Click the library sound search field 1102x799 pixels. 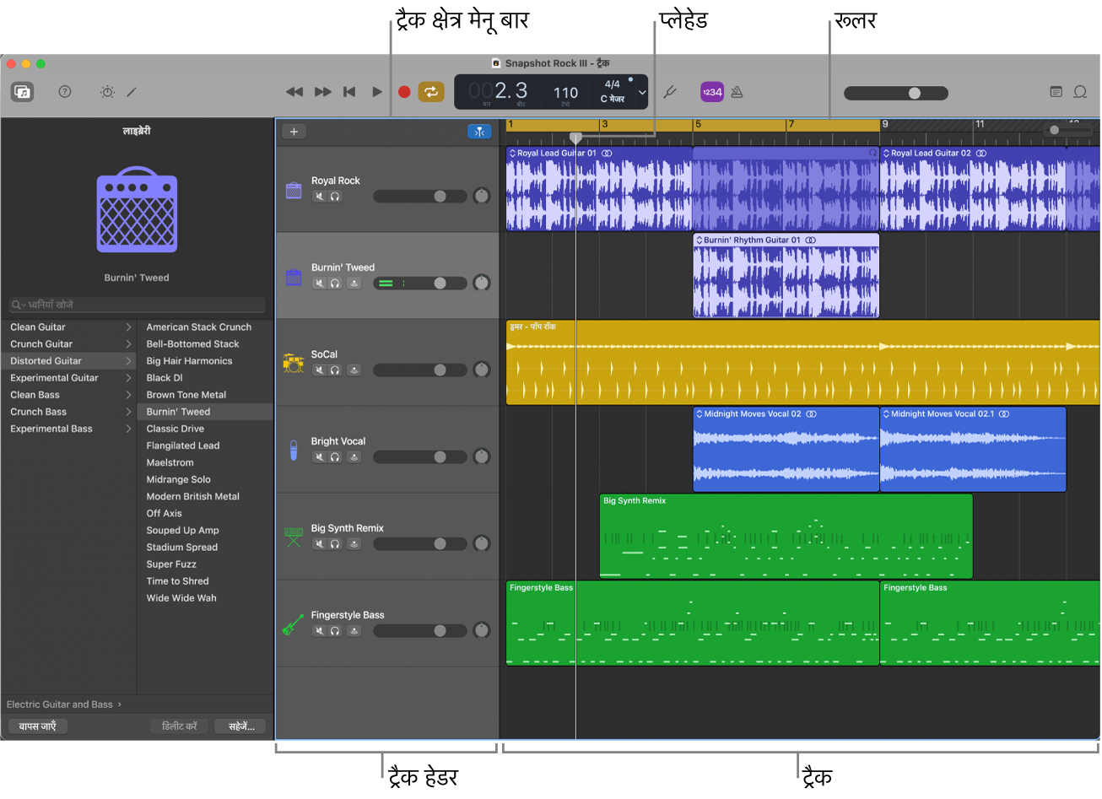point(137,305)
